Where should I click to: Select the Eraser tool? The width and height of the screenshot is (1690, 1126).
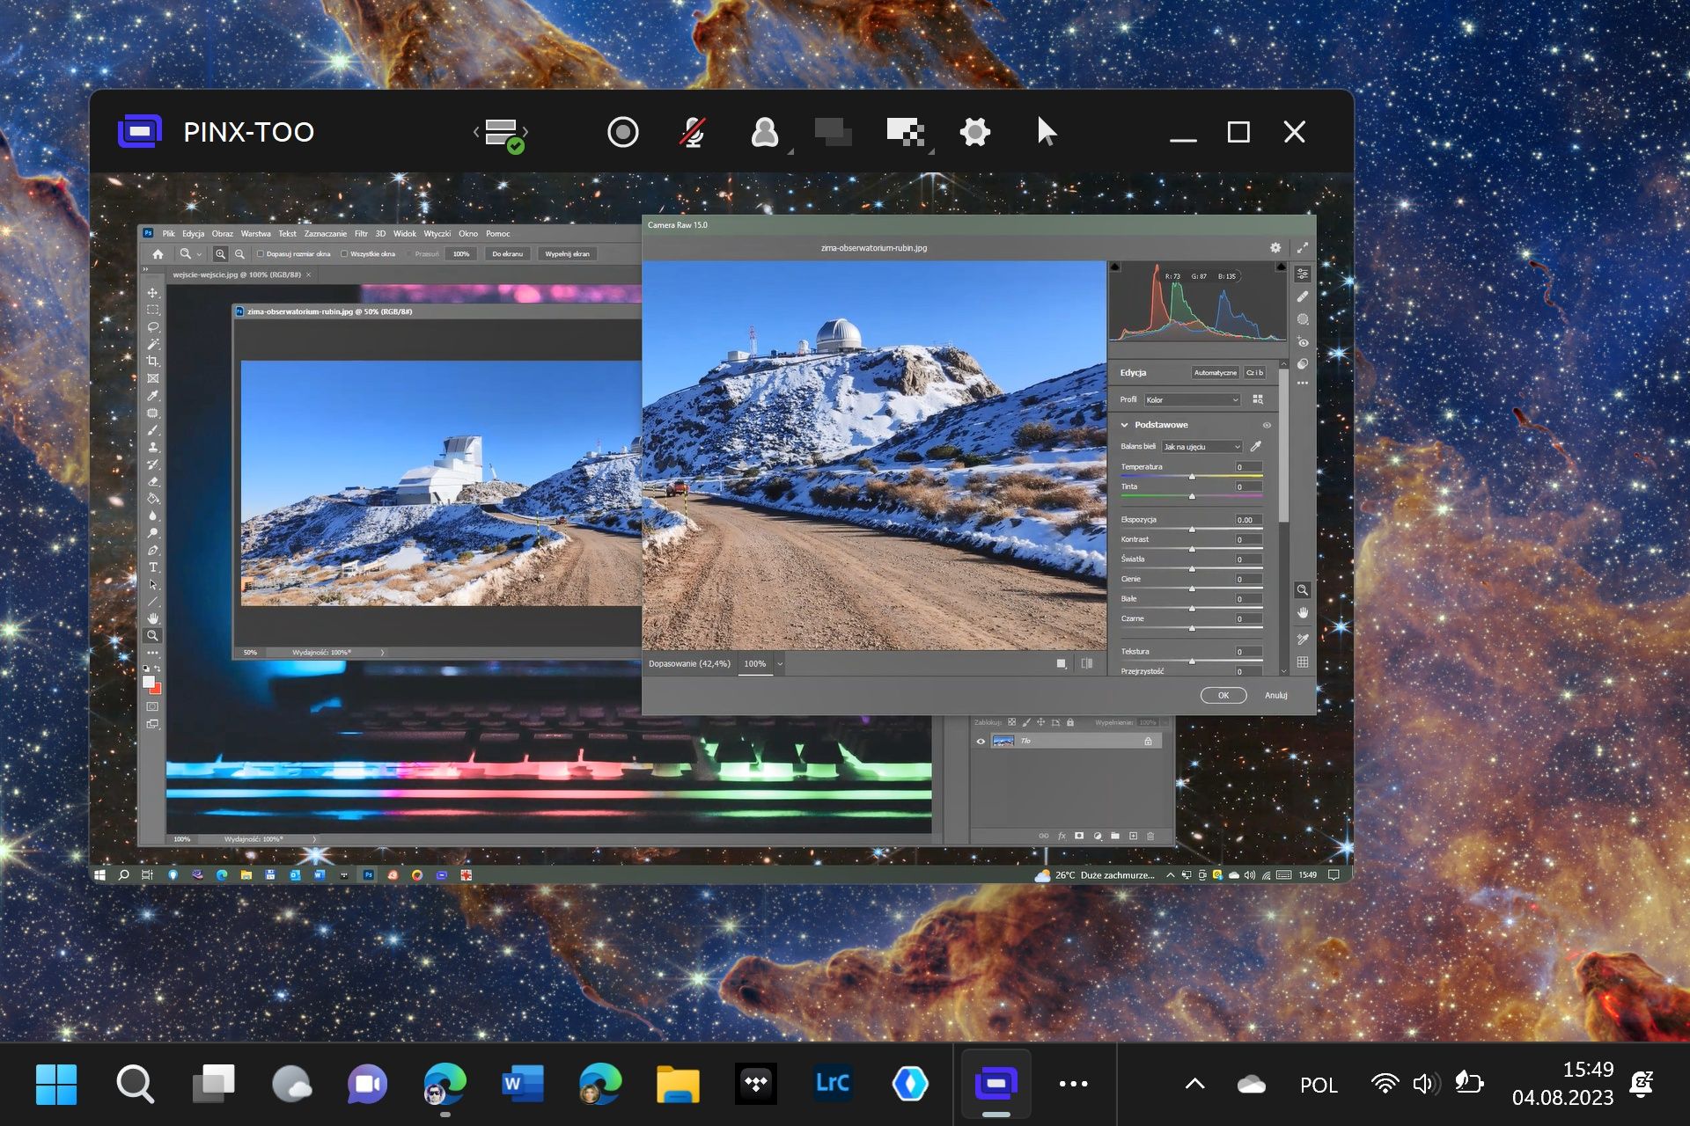click(x=153, y=481)
